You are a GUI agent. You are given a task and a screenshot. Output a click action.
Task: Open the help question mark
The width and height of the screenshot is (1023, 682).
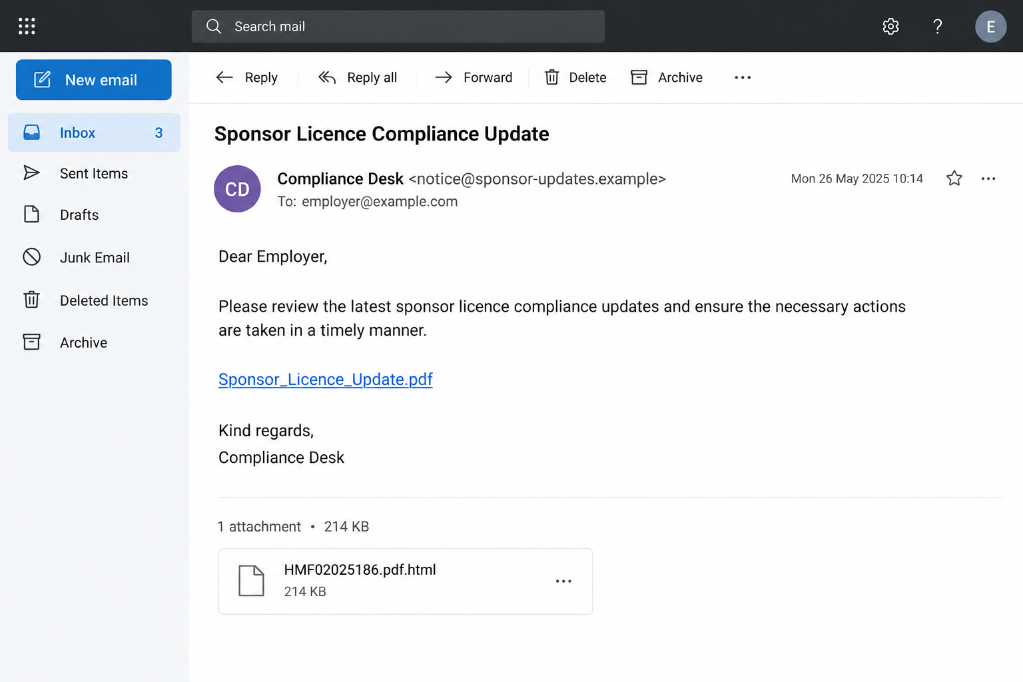937,26
